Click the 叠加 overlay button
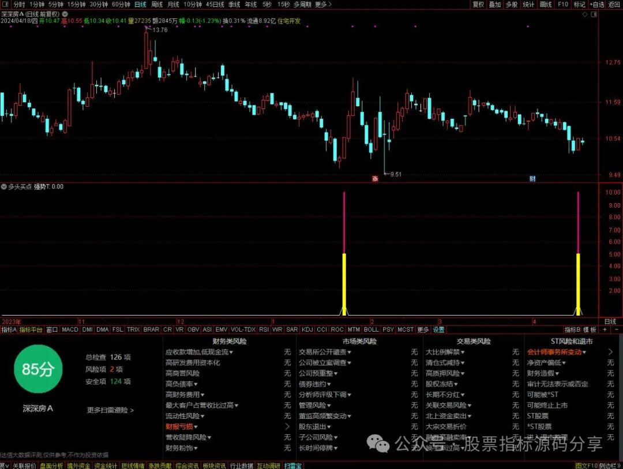 pos(495,5)
